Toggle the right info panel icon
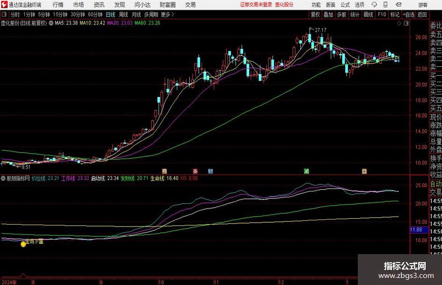Image resolution: width=442 pixels, height=285 pixels. pyautogui.click(x=406, y=23)
